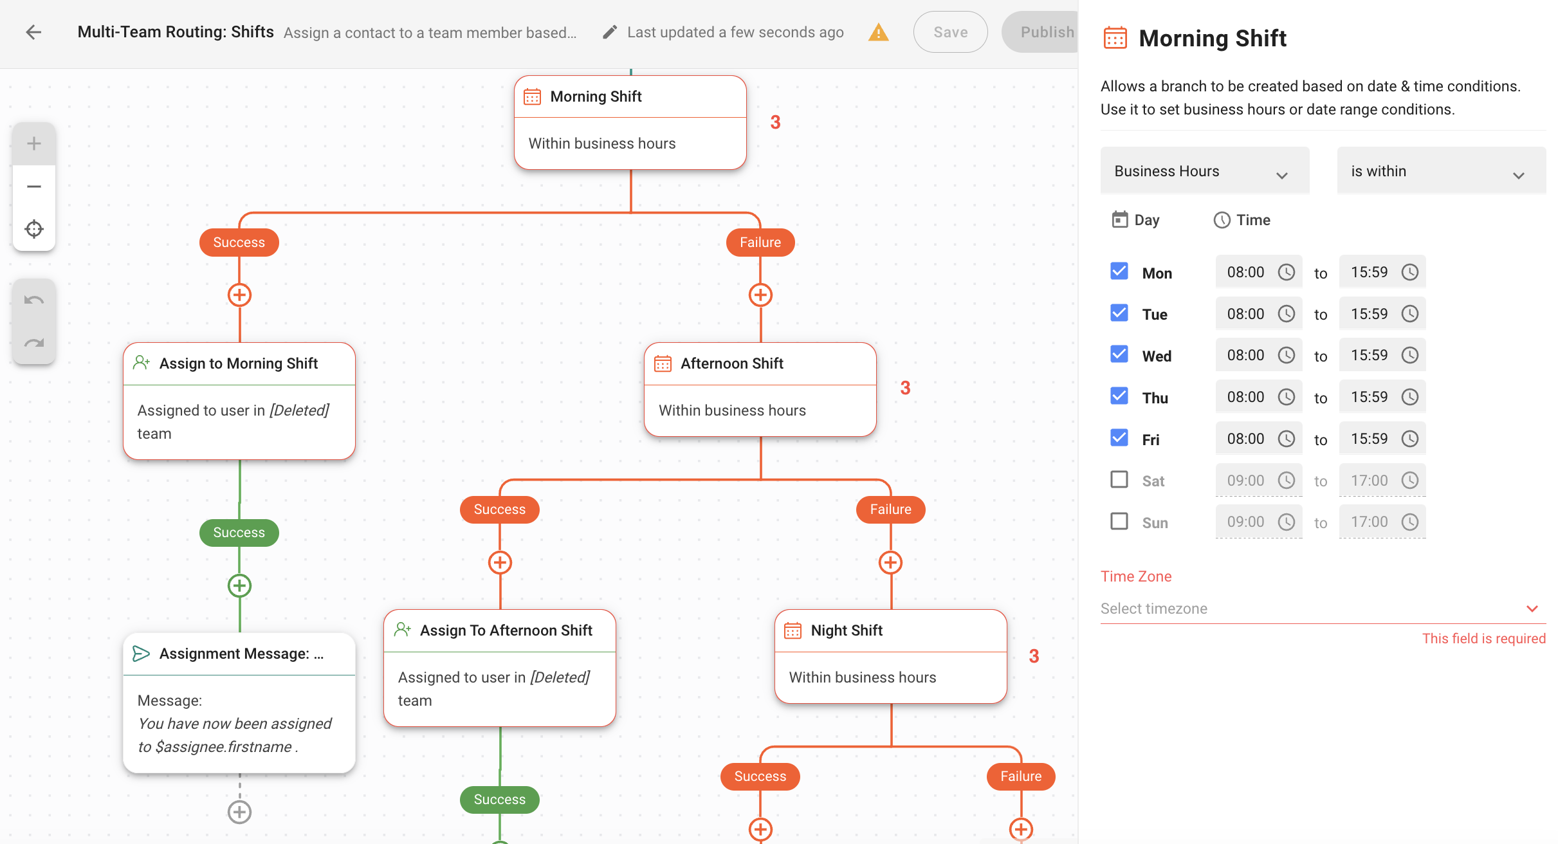The width and height of the screenshot is (1558, 844).
Task: Click the Publish button
Action: pos(1045,31)
